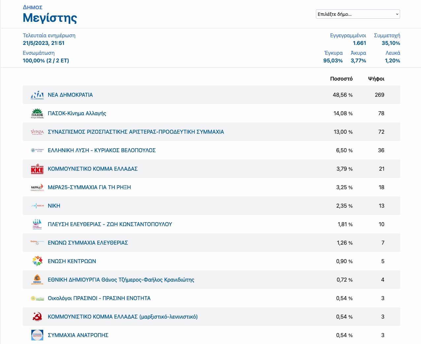Open the ΣΥΜΜΑΧΙΑ ΑΝΑΤΡΟΠΗΣ link
Image resolution: width=421 pixels, height=344 pixels.
coord(78,335)
